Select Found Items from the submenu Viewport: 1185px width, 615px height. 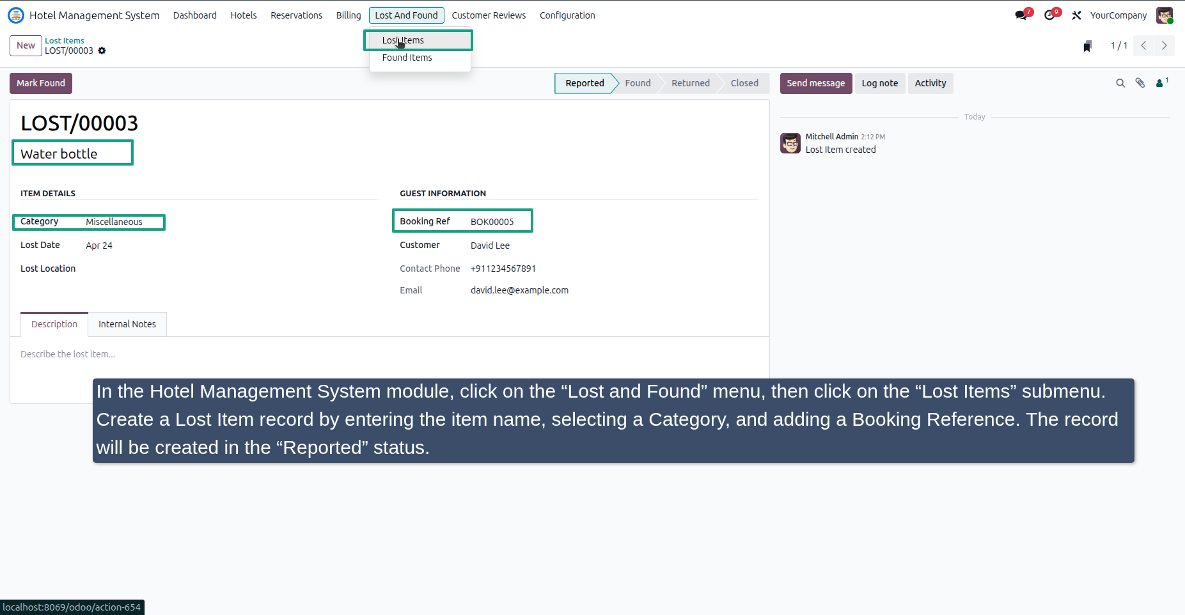point(407,58)
